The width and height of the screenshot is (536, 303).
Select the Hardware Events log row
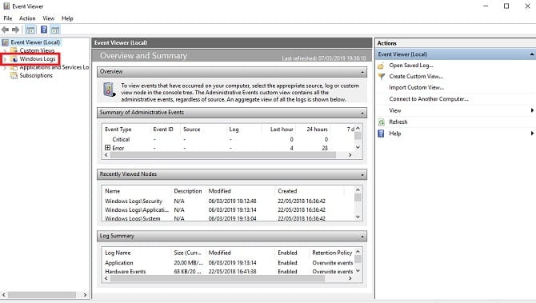coord(228,272)
